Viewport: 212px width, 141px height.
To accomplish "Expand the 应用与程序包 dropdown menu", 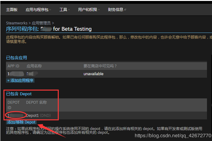I will point(38,10).
